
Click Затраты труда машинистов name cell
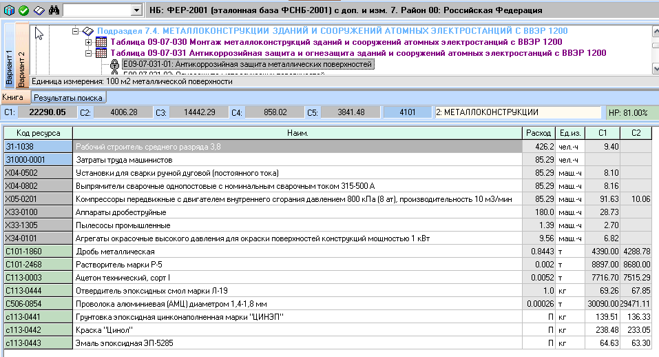(297, 160)
